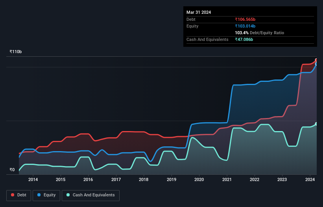
Task: Click the Cash And Equivalents tooltip label
Action: [x=207, y=39]
